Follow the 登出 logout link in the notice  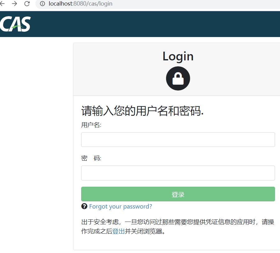coord(119,231)
